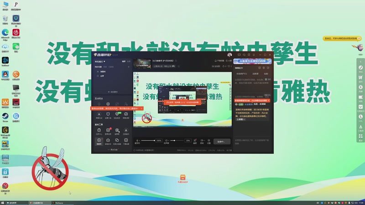
Task: Click the 分享 share button
Action: 229,61
